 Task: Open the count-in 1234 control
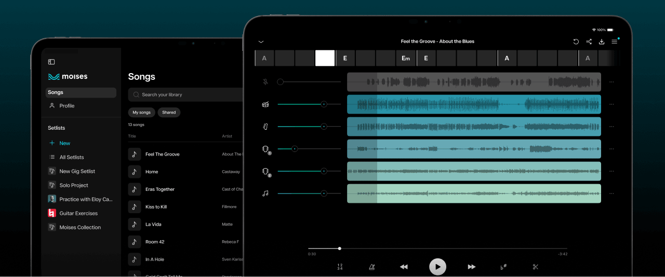click(340, 267)
